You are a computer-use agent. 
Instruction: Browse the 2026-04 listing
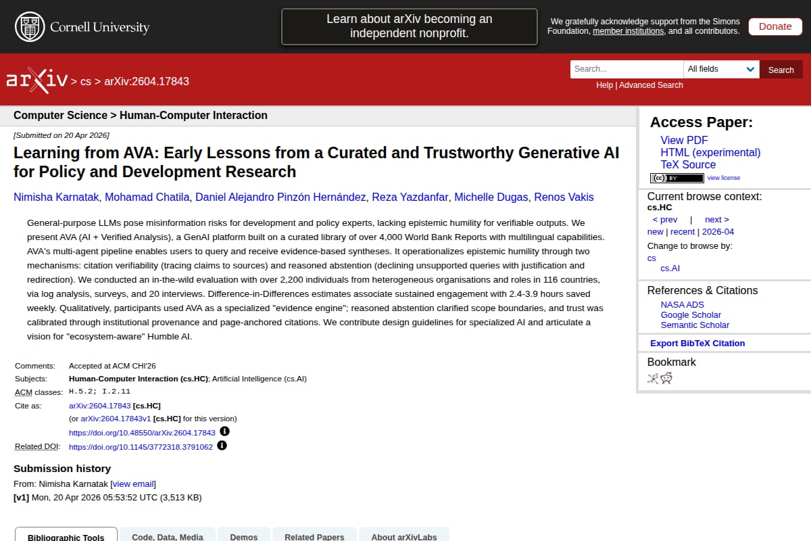pos(718,231)
